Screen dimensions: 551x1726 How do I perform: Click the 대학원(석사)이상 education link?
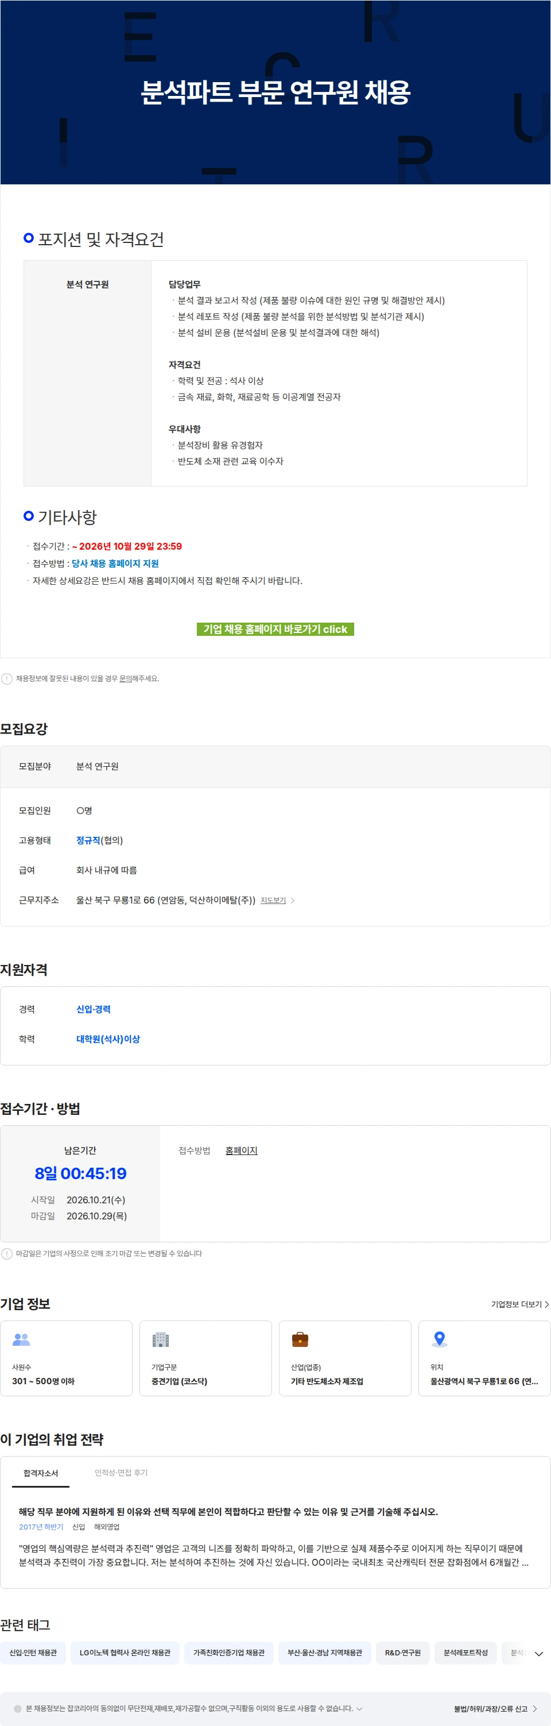tap(108, 1039)
